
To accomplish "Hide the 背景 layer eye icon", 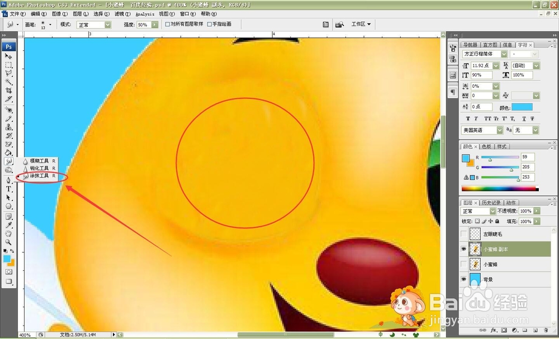I will (463, 279).
